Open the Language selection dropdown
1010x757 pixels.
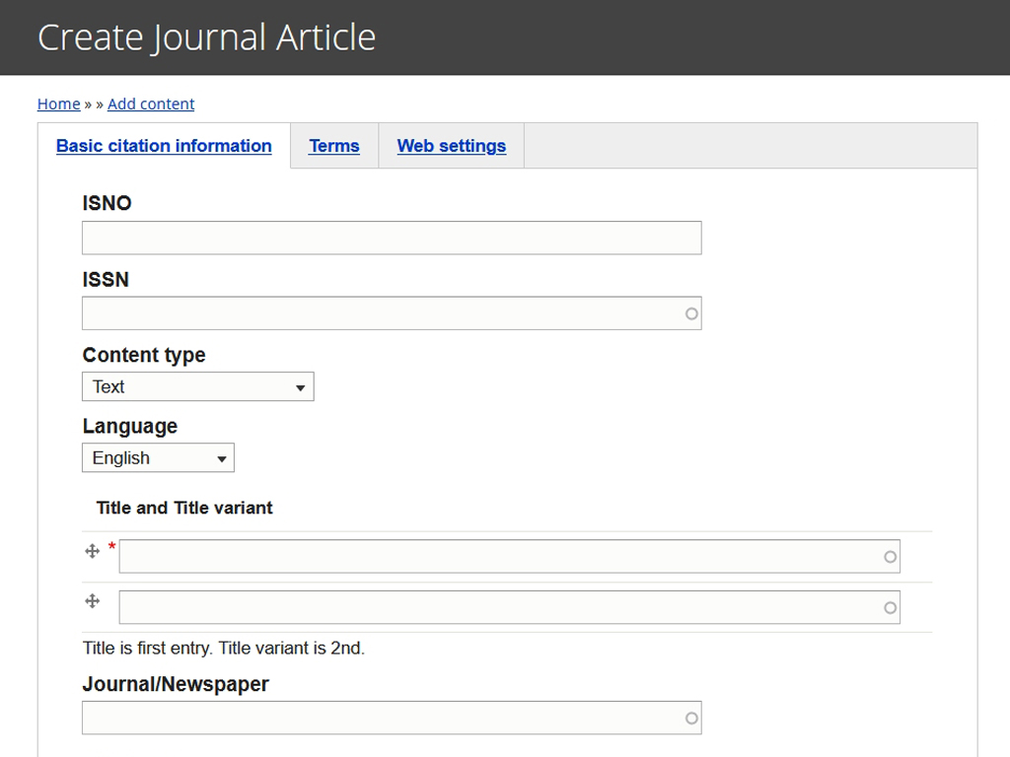pyautogui.click(x=158, y=457)
